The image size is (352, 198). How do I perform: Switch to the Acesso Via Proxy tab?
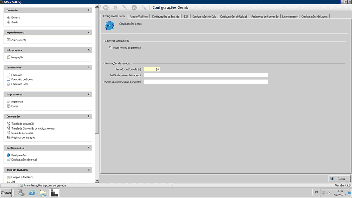click(x=139, y=17)
